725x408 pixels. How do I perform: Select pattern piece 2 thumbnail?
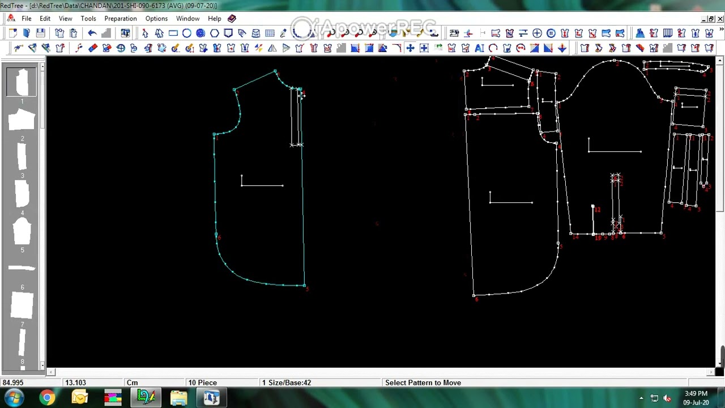[x=22, y=120]
